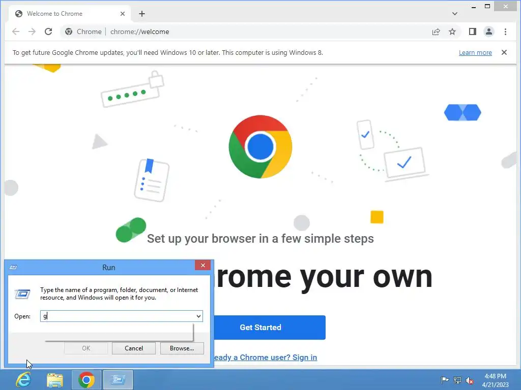Open Chrome's three-dot menu
This screenshot has height=390, width=521.
(x=505, y=32)
